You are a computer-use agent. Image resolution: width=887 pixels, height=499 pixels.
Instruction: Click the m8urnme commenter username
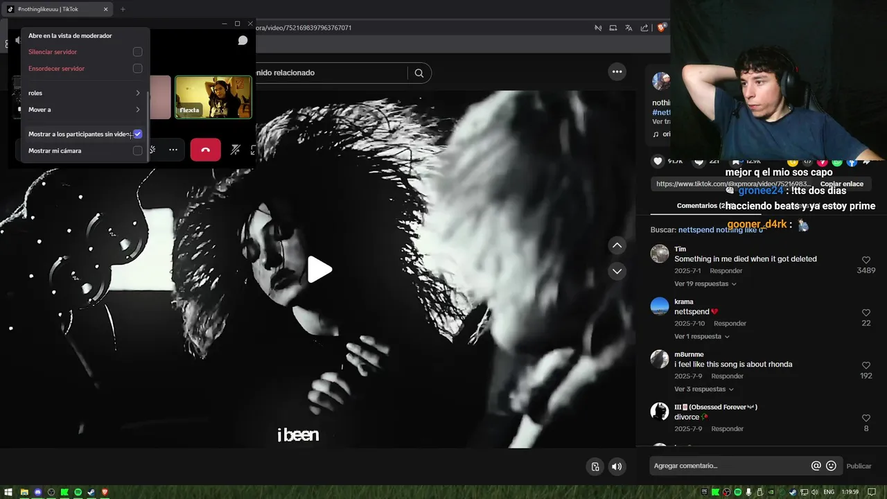point(689,354)
